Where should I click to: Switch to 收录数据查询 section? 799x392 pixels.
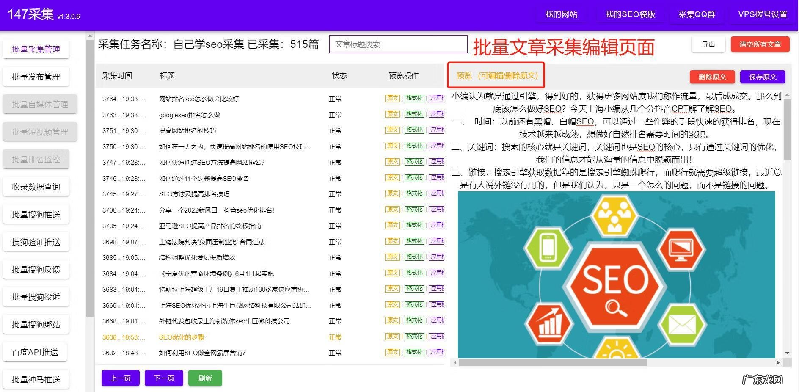[36, 187]
